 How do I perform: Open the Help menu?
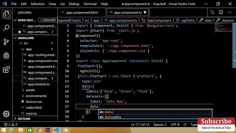coord(104,4)
